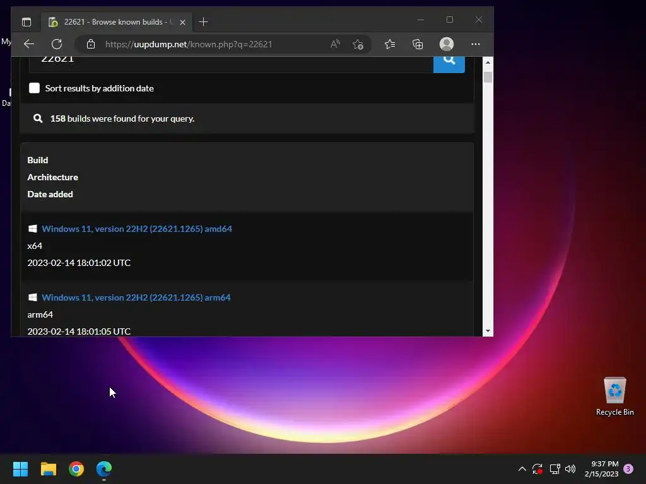Click the vertical scrollbar thumb
The height and width of the screenshot is (484, 646).
pos(488,77)
